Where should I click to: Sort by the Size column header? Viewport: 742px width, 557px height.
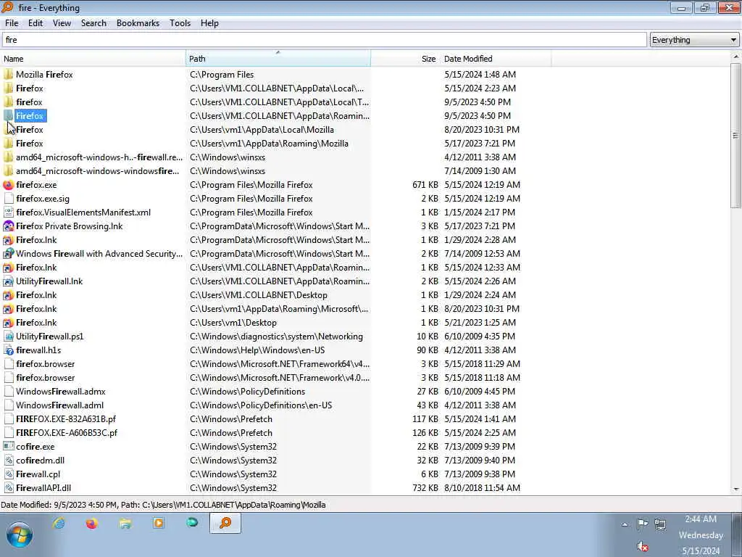405,59
